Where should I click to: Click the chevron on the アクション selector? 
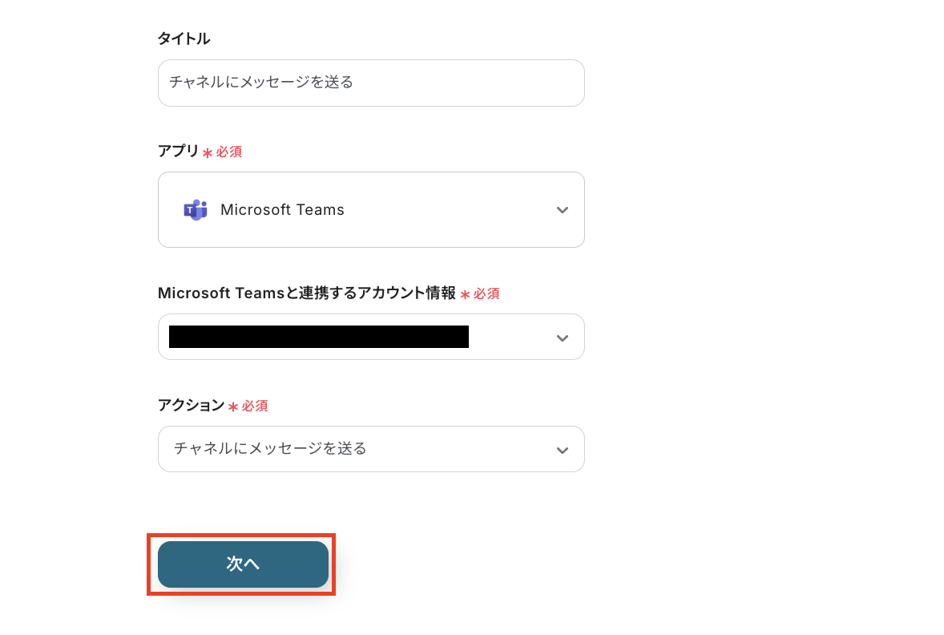[561, 449]
